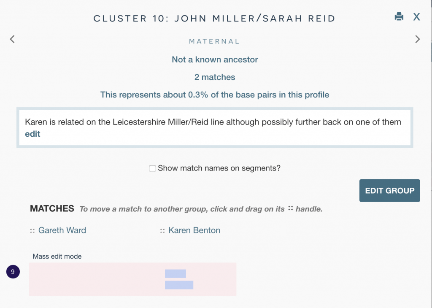
Task: Click the drag handle beside Karen Benton
Action: click(162, 231)
